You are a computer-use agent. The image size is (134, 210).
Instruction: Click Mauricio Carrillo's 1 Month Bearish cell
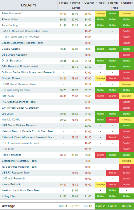point(113,120)
